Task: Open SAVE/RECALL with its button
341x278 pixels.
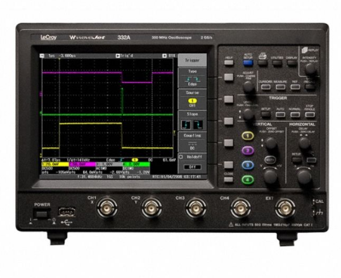Action: coord(310,87)
